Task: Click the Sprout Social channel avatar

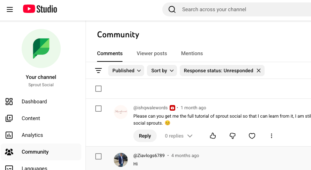Action: click(x=41, y=49)
